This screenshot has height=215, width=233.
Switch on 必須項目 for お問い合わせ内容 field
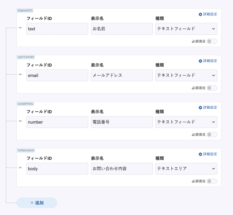212,181
